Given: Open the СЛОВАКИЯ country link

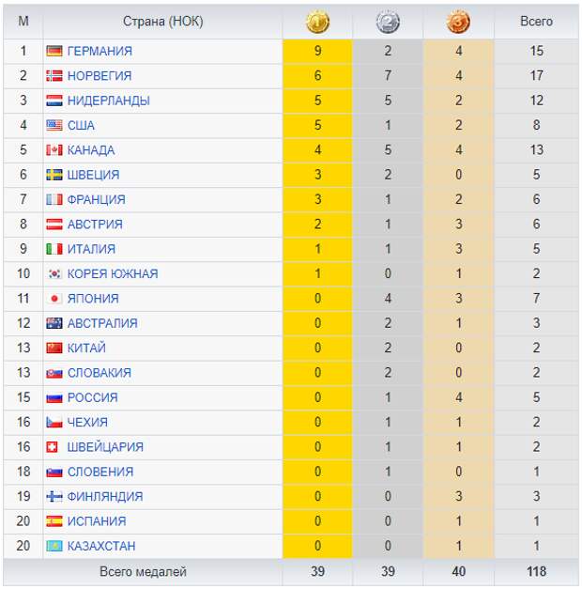Looking at the screenshot, I should [x=100, y=373].
